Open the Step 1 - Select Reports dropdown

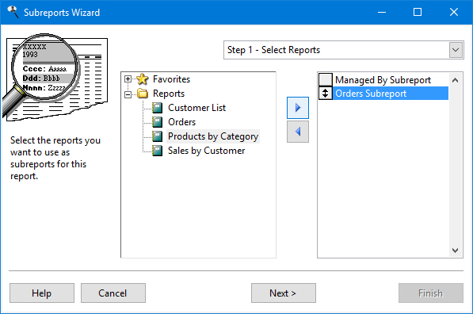point(456,50)
